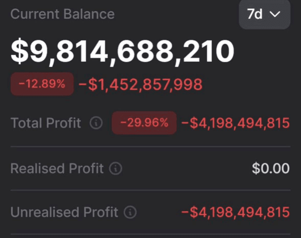Click the Unrealised Profit -$4,198,494,815 value
This screenshot has width=301, height=238.
coord(235,212)
